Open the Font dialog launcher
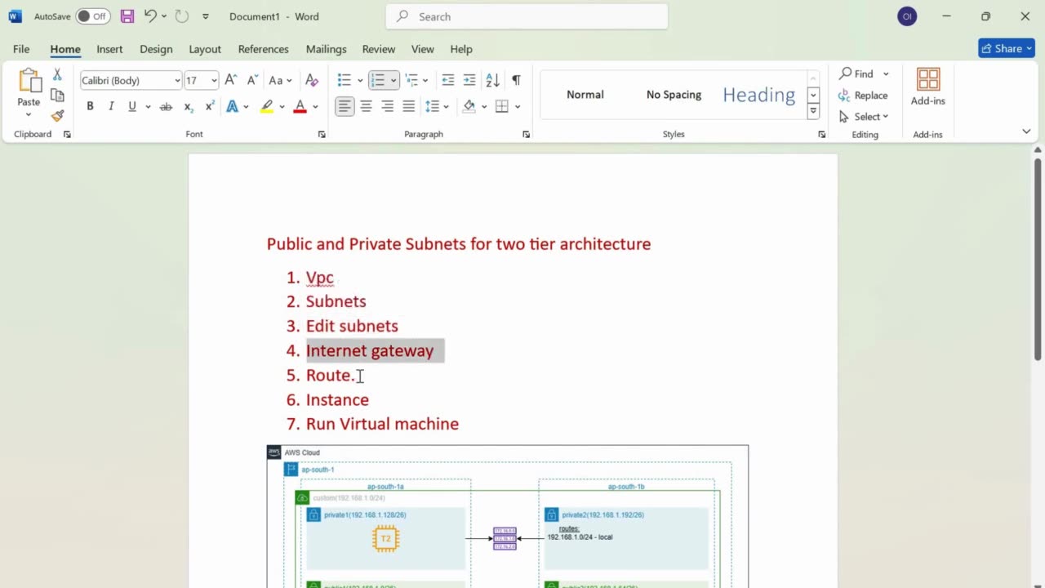The height and width of the screenshot is (588, 1045). point(322,135)
